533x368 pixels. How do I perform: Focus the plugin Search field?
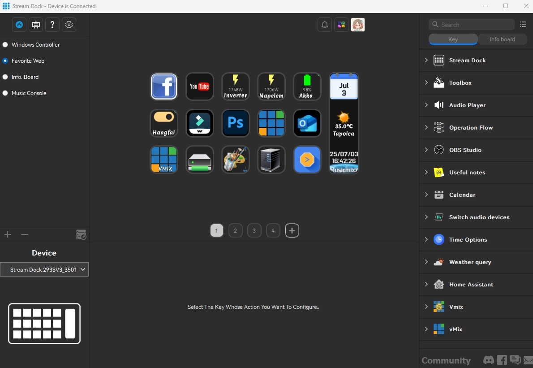[472, 25]
